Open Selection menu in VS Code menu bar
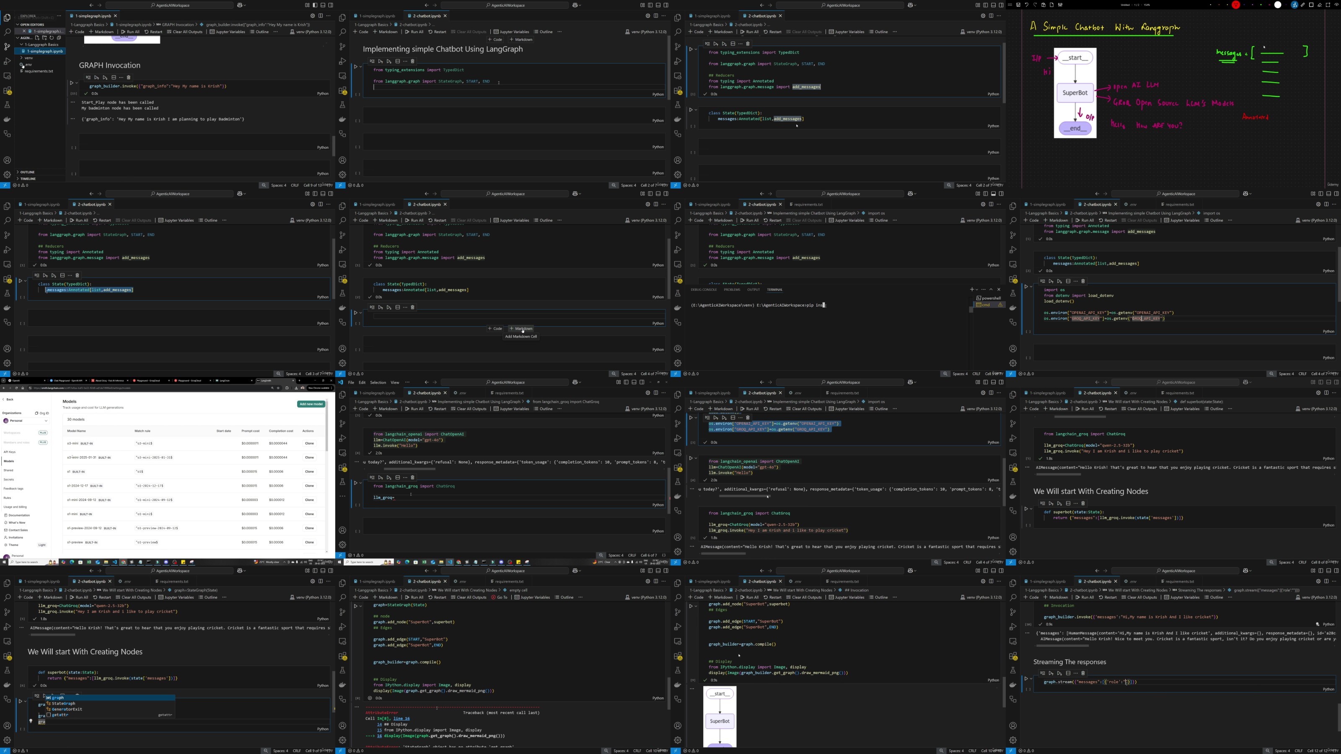This screenshot has width=1341, height=754. [378, 382]
